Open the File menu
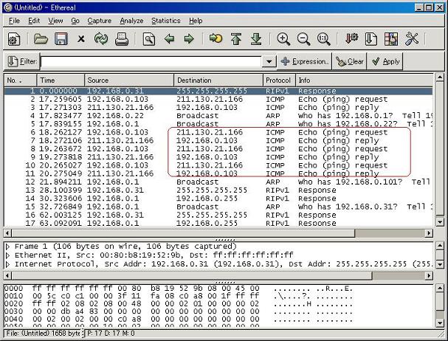Viewport: 448px width, 341px height. pos(14,21)
